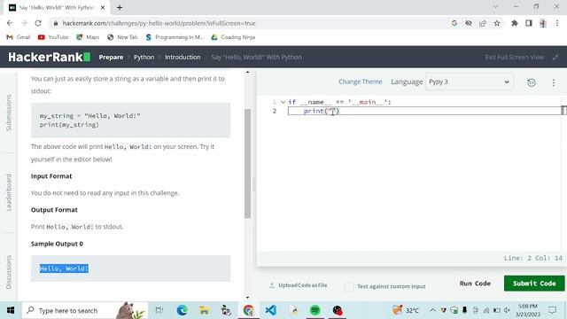Click the volume speaker icon
Viewport: 567px width, 319px height.
(x=507, y=310)
